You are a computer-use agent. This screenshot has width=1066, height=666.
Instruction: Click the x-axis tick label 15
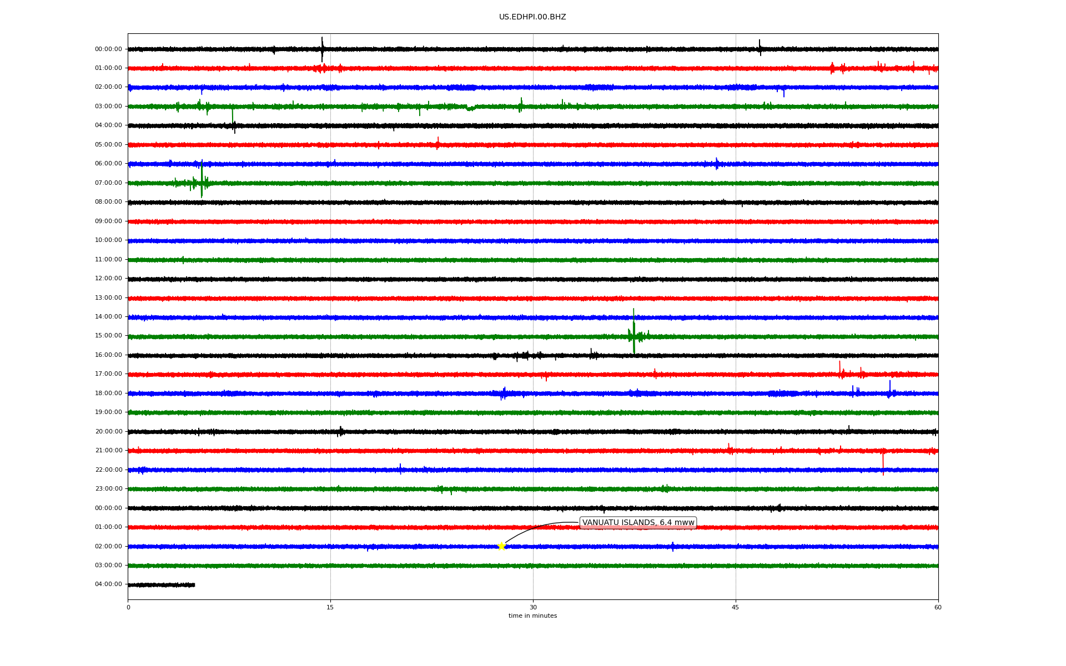coord(330,608)
